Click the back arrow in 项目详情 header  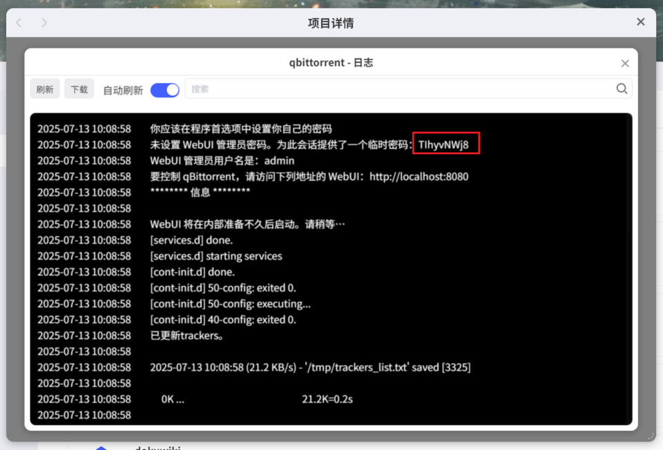(19, 22)
